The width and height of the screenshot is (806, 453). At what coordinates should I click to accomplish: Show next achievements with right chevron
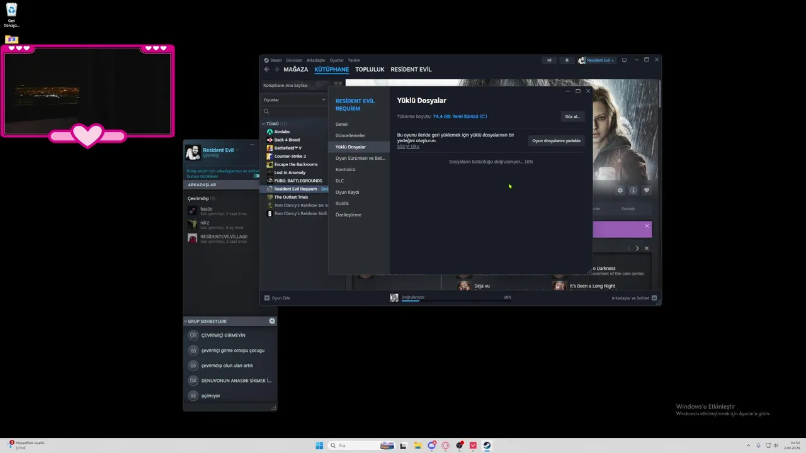[x=637, y=248]
